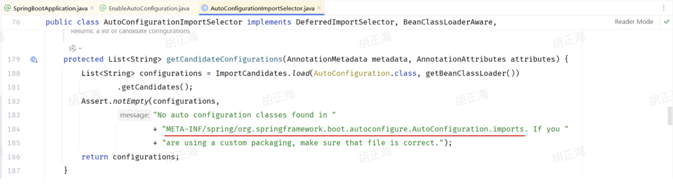
Task: Click DeferredImportSelector in sticky class header
Action: pyautogui.click(x=345, y=22)
